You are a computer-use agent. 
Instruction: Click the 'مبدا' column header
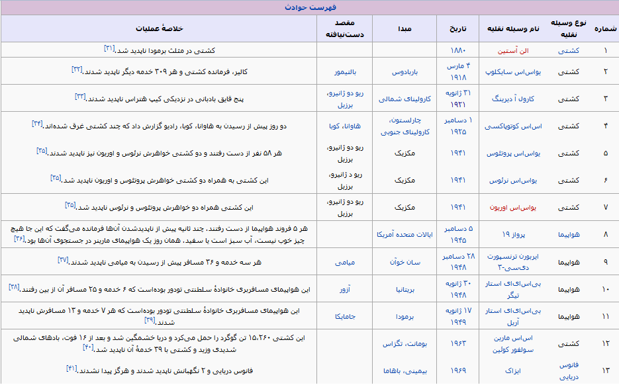pos(405,29)
